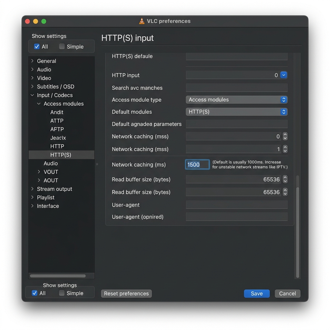The height and width of the screenshot is (330, 330).
Task: Click the Search avc manches field
Action: (237, 88)
